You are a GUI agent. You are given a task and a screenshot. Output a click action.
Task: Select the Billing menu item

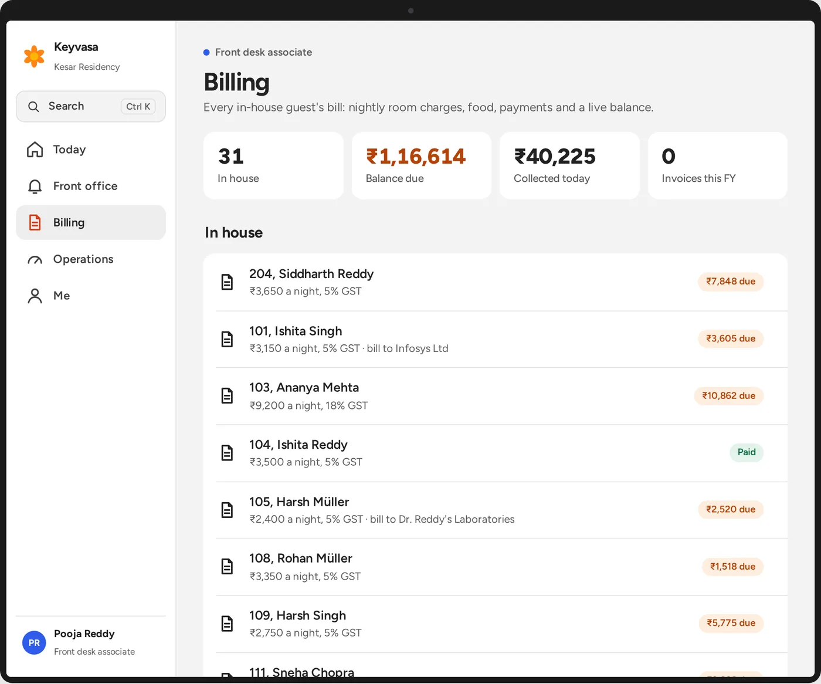tap(91, 222)
